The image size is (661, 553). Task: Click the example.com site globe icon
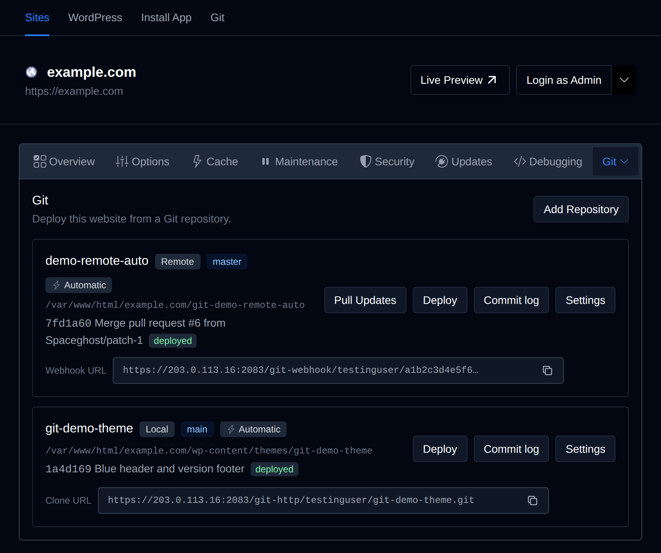point(31,72)
